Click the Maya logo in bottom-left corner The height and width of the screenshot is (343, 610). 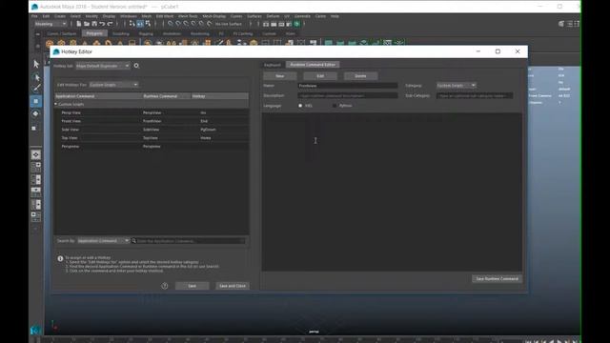point(35,331)
